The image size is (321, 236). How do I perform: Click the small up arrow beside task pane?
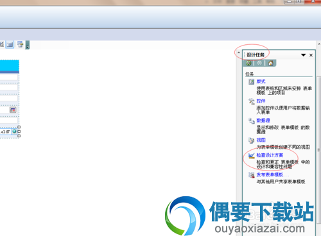[239, 53]
